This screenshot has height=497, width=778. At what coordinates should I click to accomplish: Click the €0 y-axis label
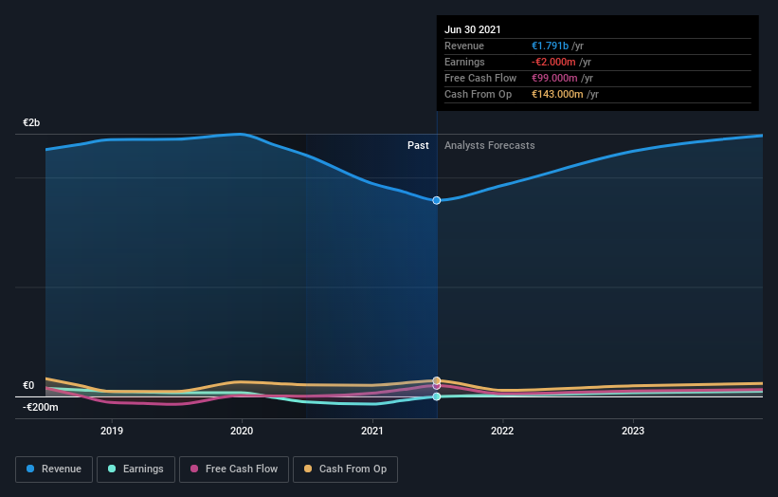(x=28, y=386)
